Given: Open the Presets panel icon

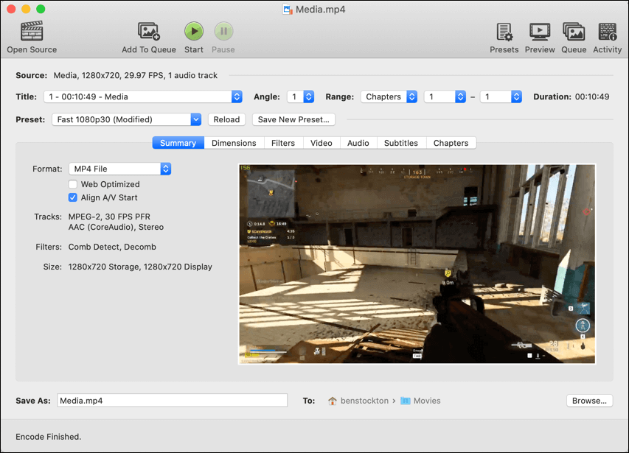Looking at the screenshot, I should point(504,32).
